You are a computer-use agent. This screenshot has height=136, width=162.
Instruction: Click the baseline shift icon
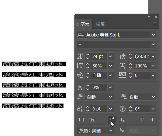coord(80,109)
